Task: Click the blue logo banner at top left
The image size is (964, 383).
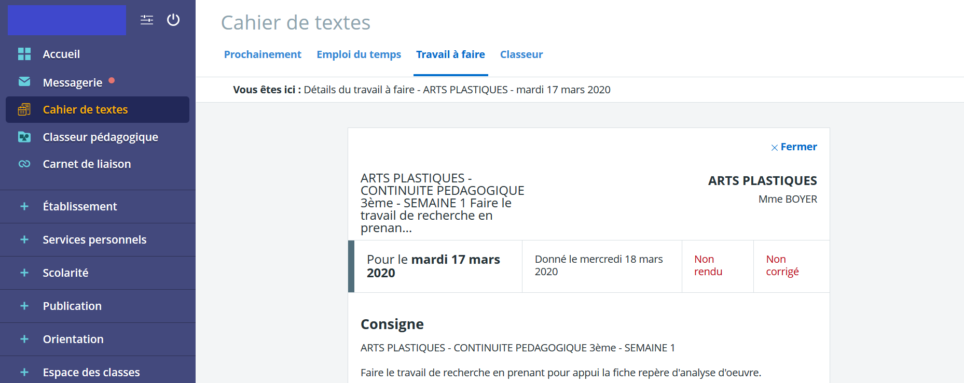Action: [67, 20]
